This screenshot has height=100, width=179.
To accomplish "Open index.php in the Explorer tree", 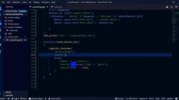I will tap(14, 30).
